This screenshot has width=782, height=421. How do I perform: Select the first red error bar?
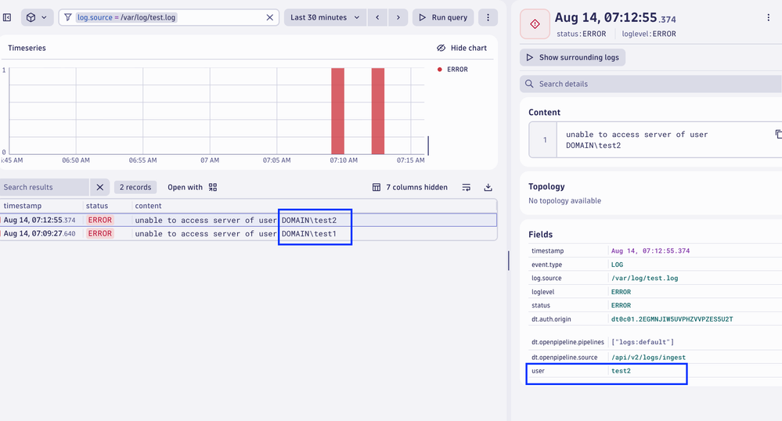tap(337, 111)
